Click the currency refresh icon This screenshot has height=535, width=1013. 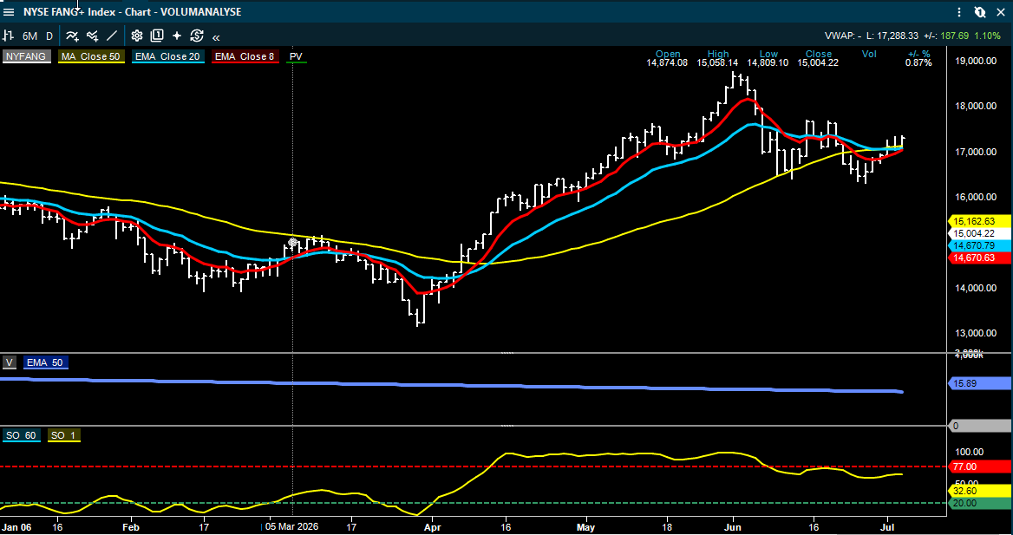(x=197, y=36)
